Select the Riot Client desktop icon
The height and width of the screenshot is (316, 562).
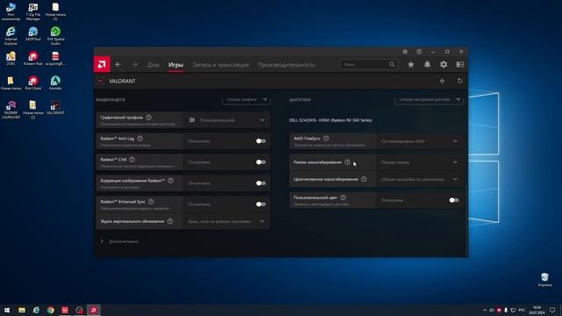tap(33, 83)
